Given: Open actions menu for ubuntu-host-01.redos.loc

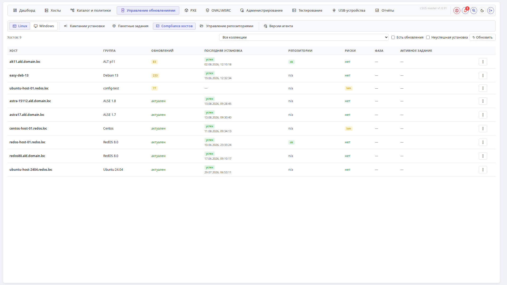Looking at the screenshot, I should 483,88.
